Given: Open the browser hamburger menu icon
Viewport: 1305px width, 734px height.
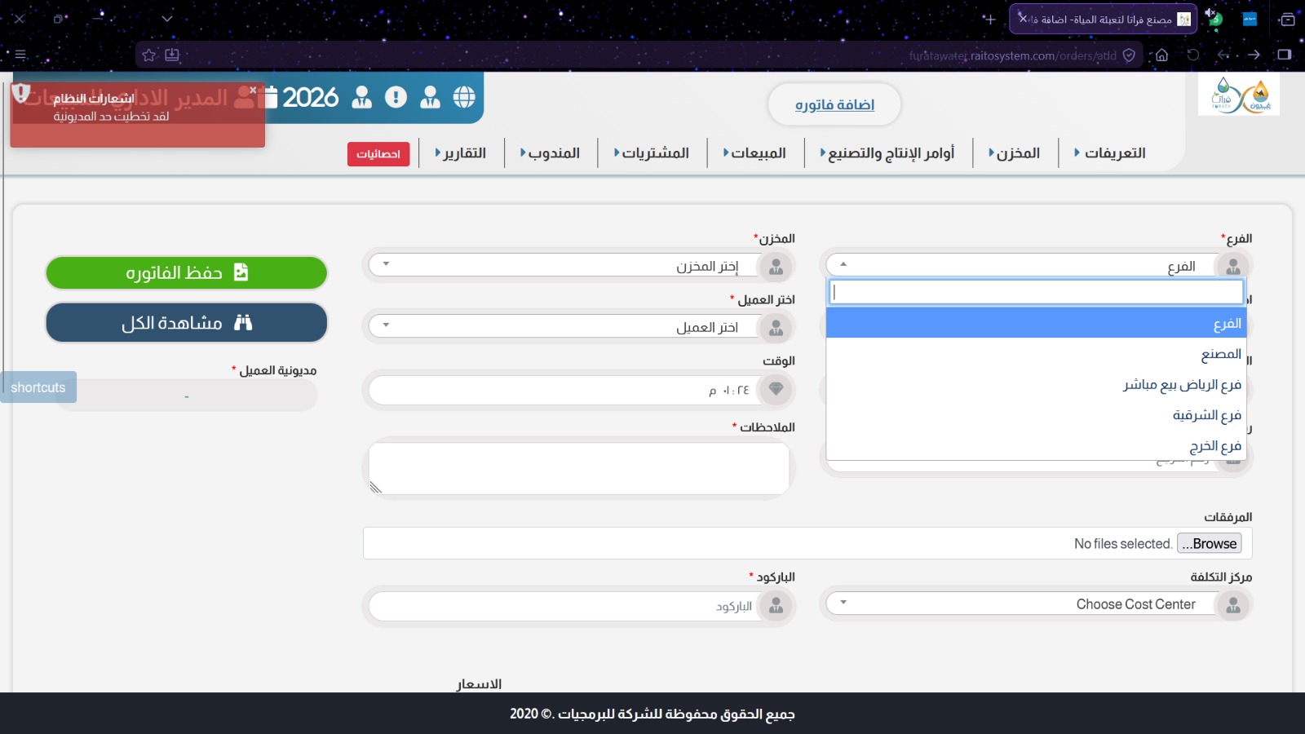Looking at the screenshot, I should 20,55.
